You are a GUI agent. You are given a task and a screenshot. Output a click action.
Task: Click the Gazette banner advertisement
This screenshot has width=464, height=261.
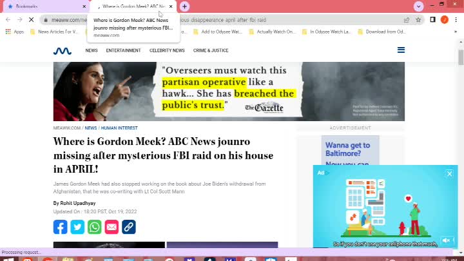[229, 91]
